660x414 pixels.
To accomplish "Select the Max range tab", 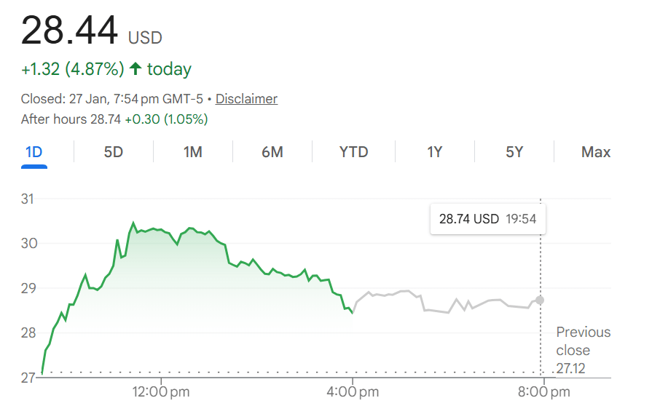I will click(x=595, y=152).
